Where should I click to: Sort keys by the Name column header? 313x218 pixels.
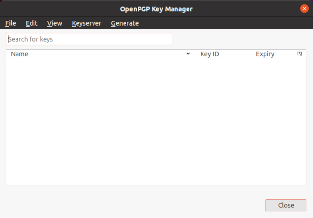19,54
